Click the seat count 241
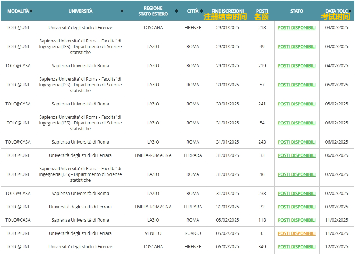 point(262,104)
